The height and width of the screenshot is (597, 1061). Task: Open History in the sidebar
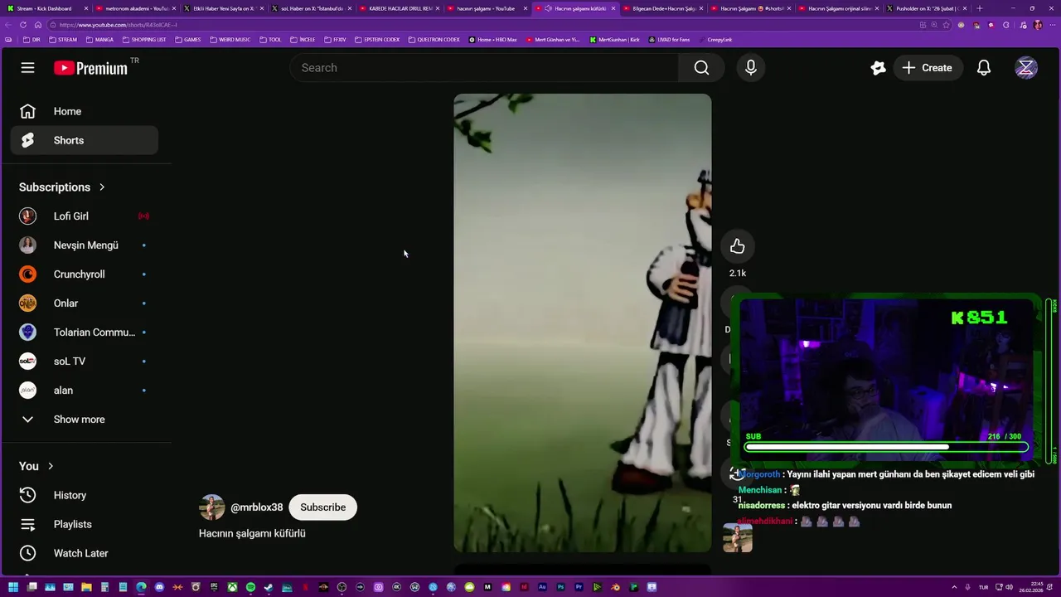click(x=84, y=495)
